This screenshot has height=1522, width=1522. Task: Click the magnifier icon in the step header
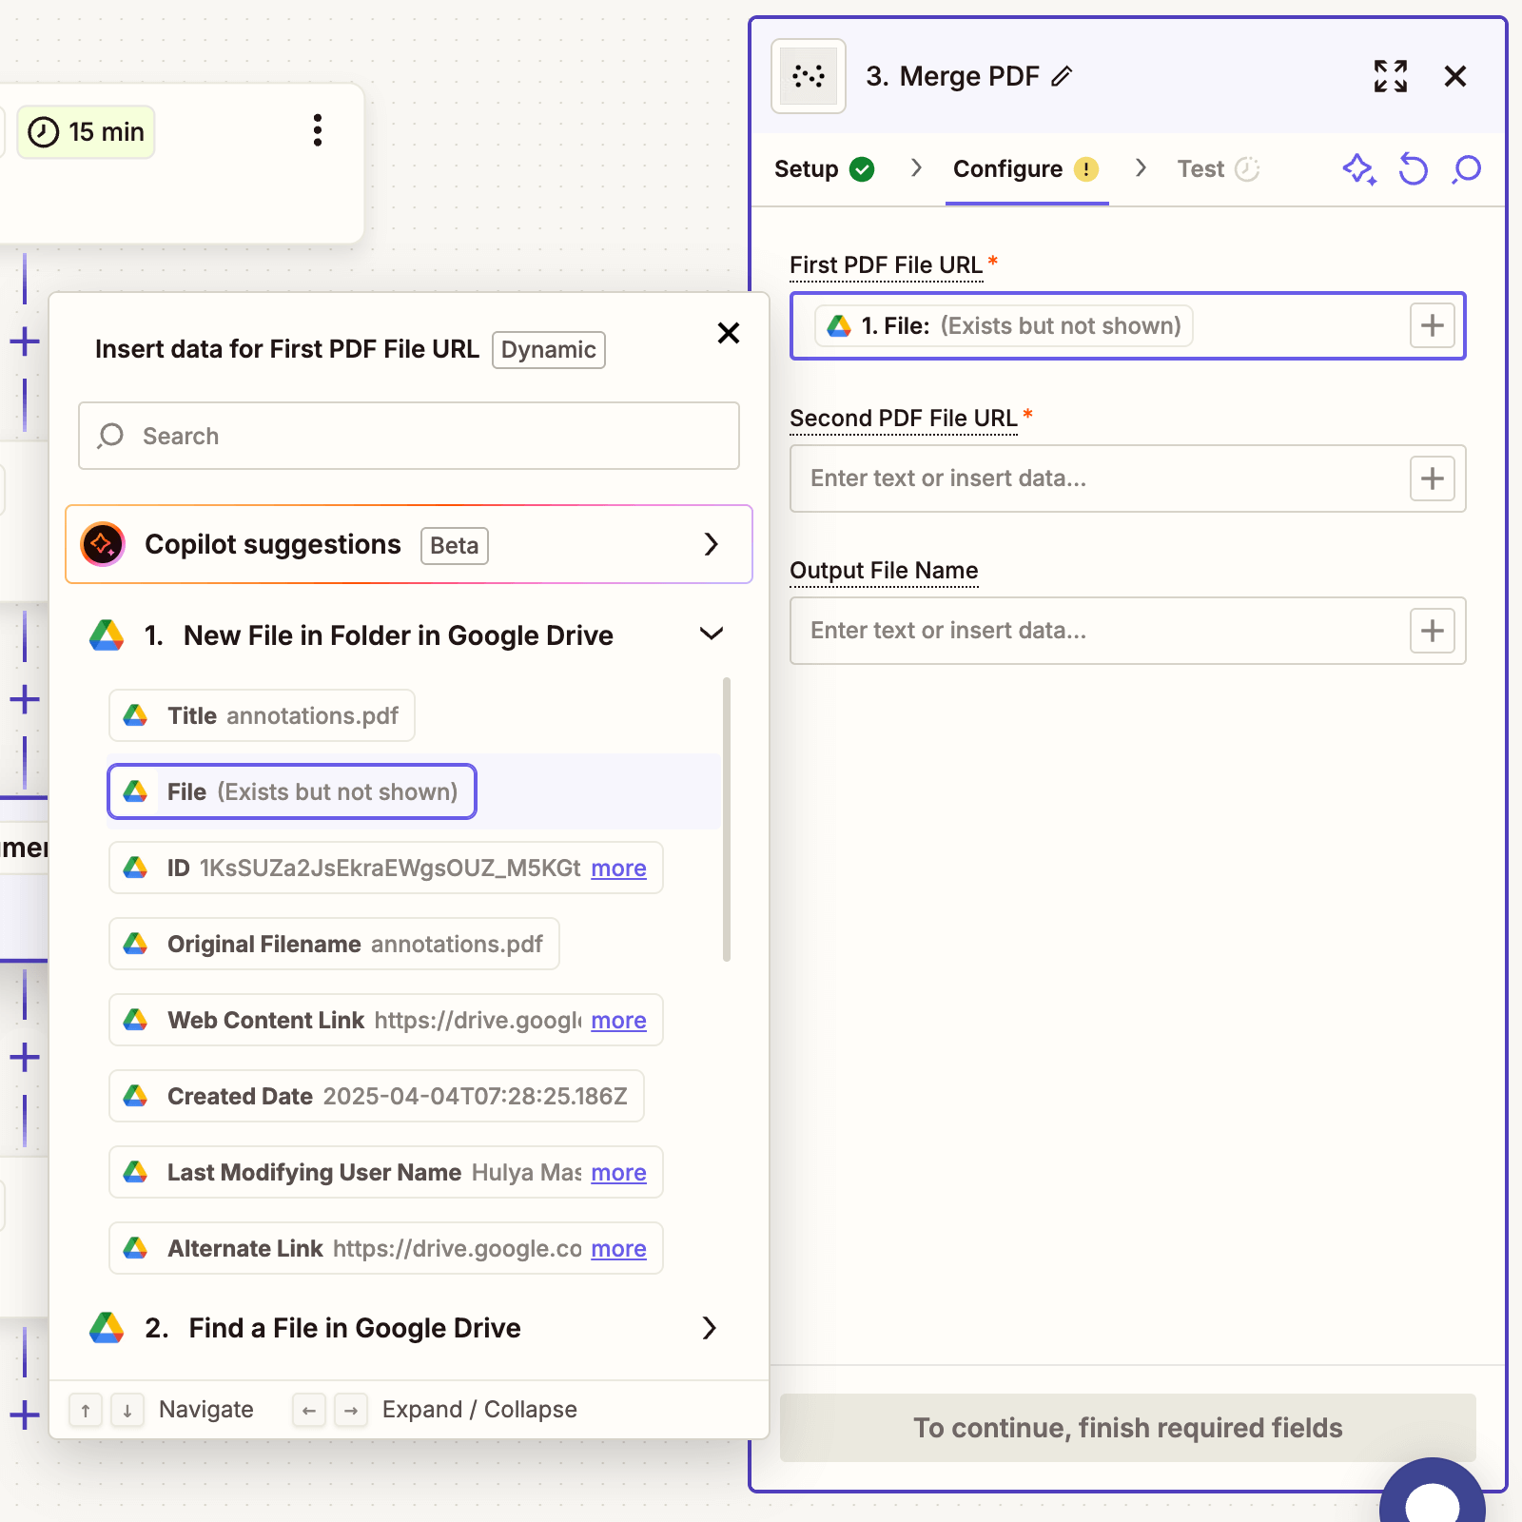(1466, 169)
